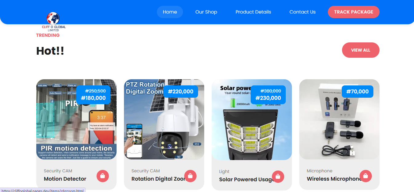
Task: Click the Track Package button
Action: (x=353, y=12)
